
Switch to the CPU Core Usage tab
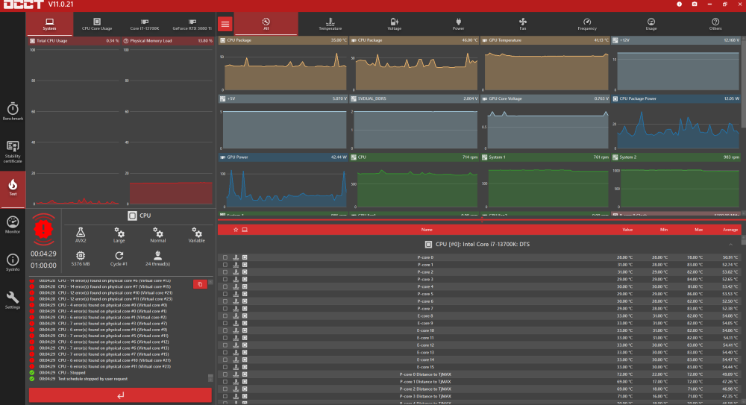97,24
